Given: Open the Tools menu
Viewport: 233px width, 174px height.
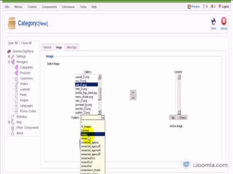Looking at the screenshot, I should pos(83,7).
